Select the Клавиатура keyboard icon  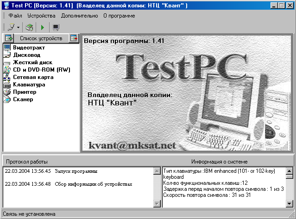click(x=7, y=85)
